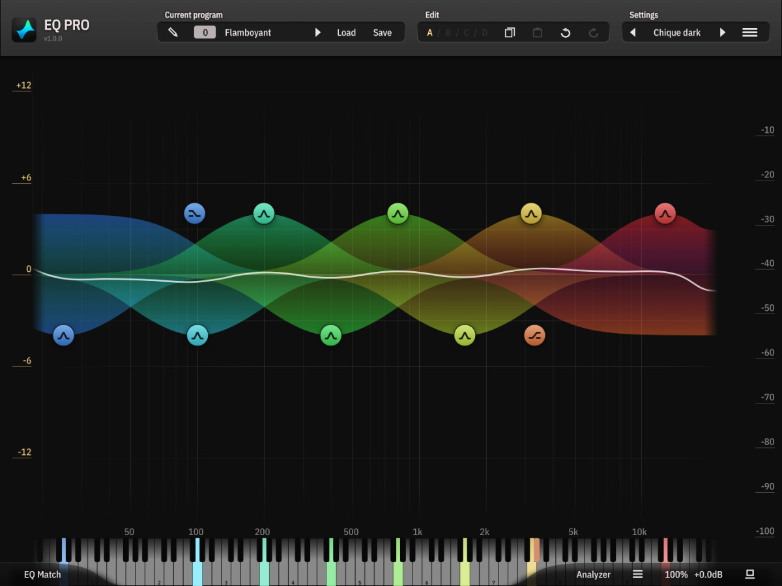Image resolution: width=782 pixels, height=586 pixels.
Task: Click the previous theme arrow
Action: (x=633, y=32)
